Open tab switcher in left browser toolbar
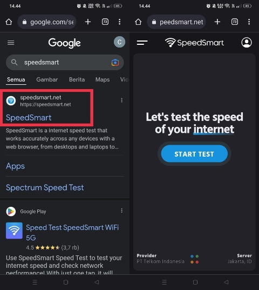 tap(105, 22)
